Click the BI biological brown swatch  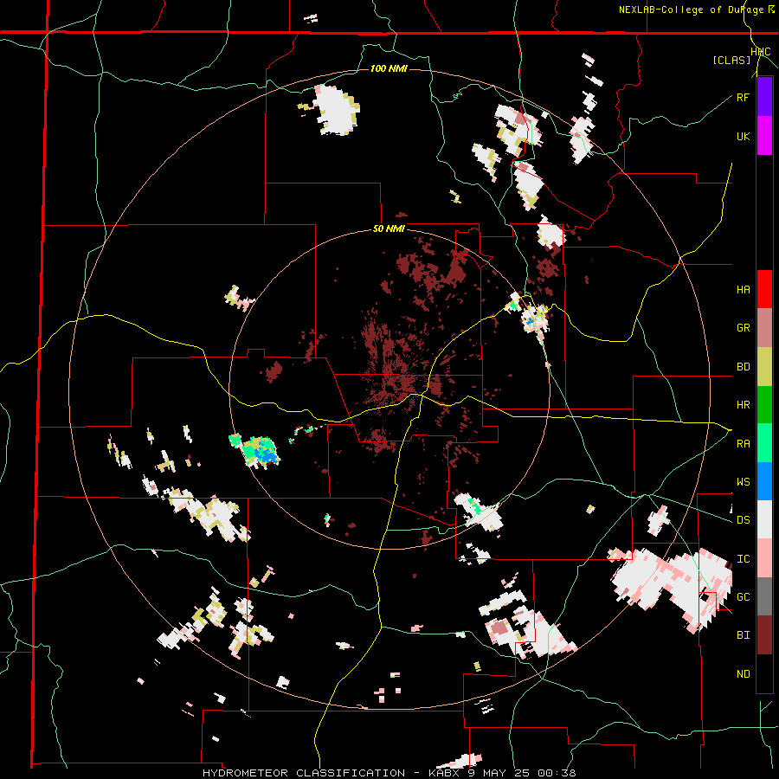(x=764, y=635)
